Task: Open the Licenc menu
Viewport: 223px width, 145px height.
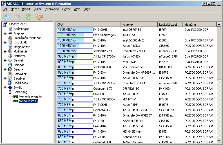Action: (x=66, y=9)
